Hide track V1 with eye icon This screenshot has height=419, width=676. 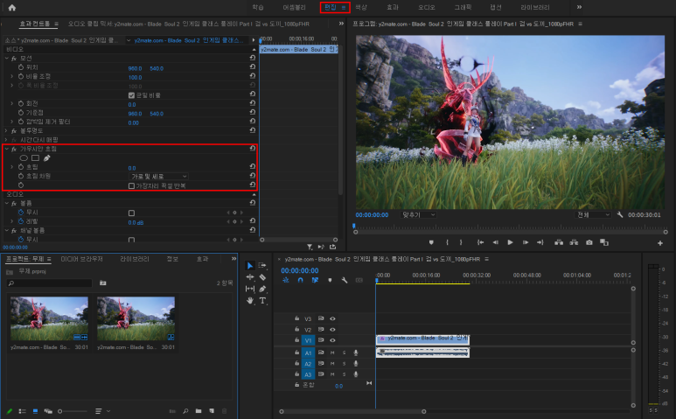point(332,340)
